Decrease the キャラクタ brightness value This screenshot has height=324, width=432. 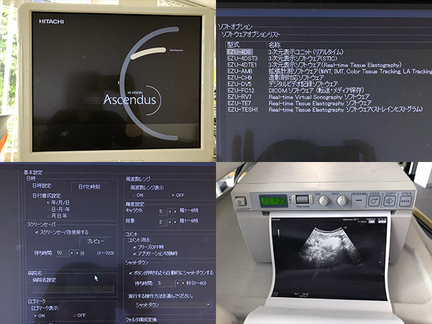tap(169, 211)
